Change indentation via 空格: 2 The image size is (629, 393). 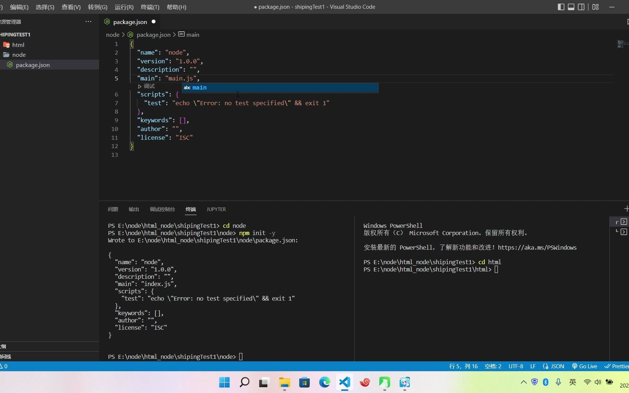pos(493,366)
